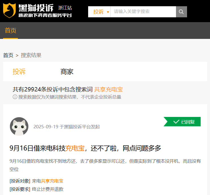Click the gray cat user avatar
210x195 pixels.
tap(19, 127)
